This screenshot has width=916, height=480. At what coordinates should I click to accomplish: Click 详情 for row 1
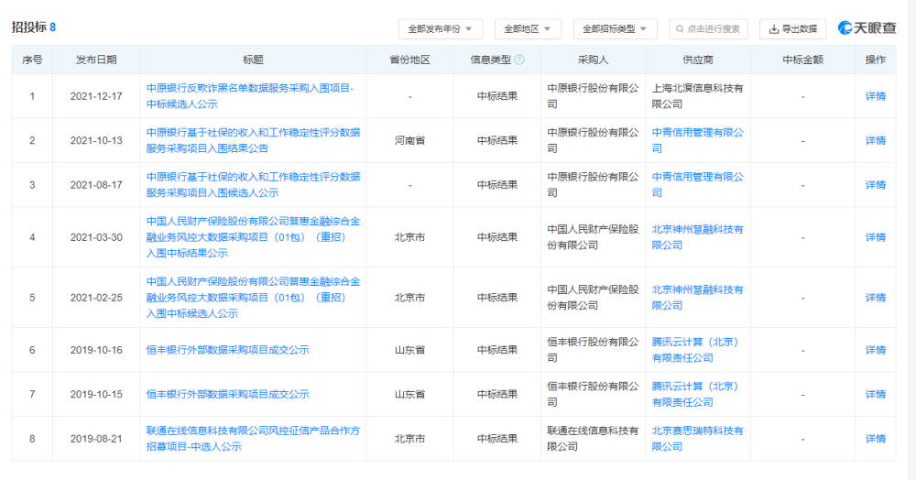[875, 96]
